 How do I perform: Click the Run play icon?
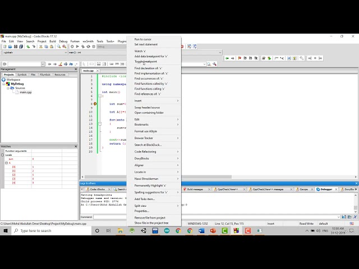(77, 47)
